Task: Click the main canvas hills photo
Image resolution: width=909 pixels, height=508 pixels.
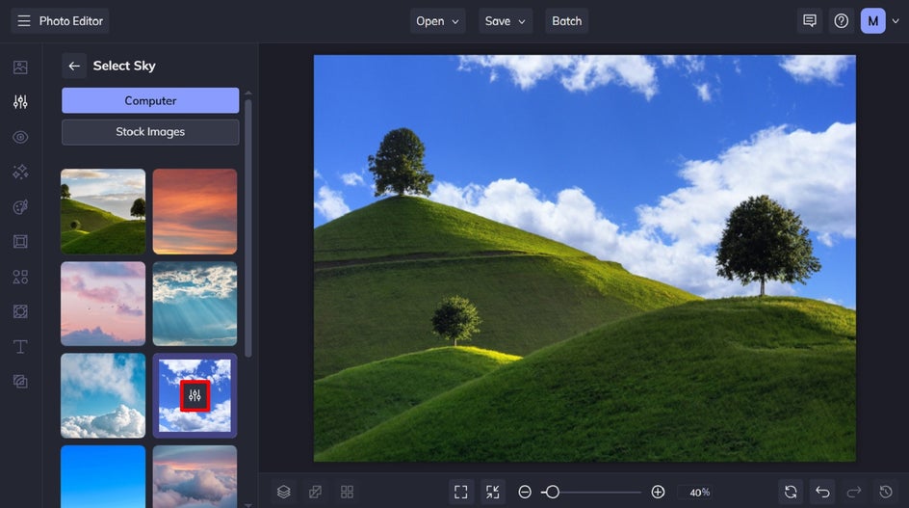Action: (584, 258)
